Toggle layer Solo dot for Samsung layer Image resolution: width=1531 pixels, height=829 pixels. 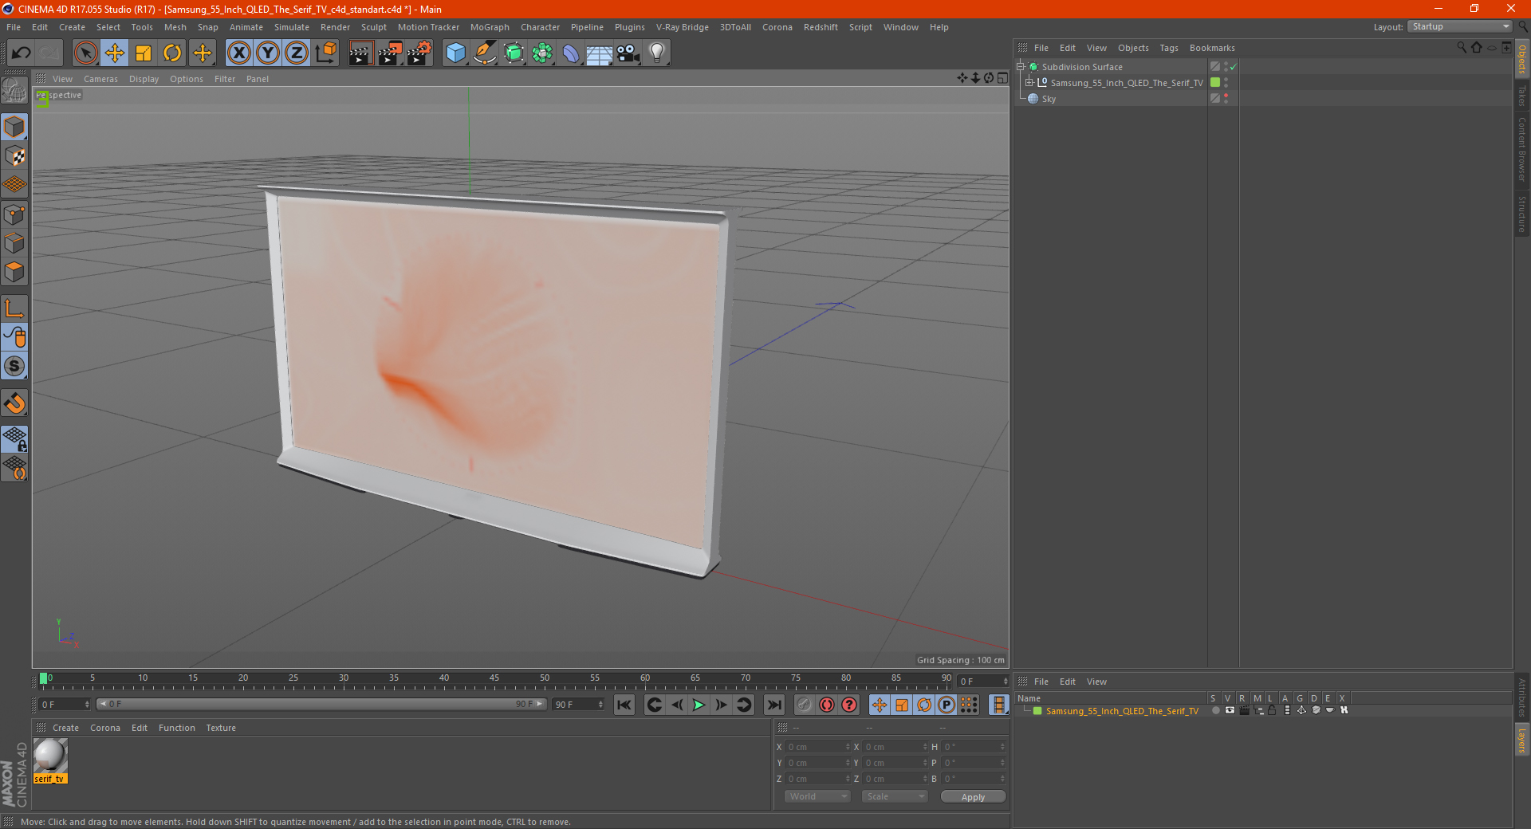click(x=1215, y=710)
